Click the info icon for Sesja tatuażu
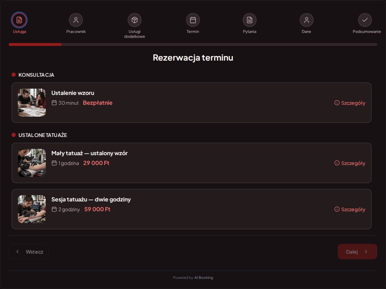The image size is (386, 289). 337,209
